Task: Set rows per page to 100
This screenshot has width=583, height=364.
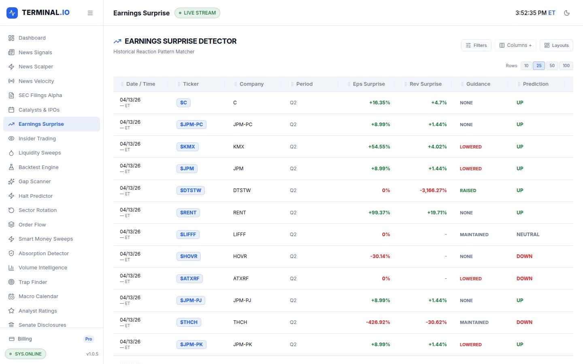Action: tap(566, 66)
